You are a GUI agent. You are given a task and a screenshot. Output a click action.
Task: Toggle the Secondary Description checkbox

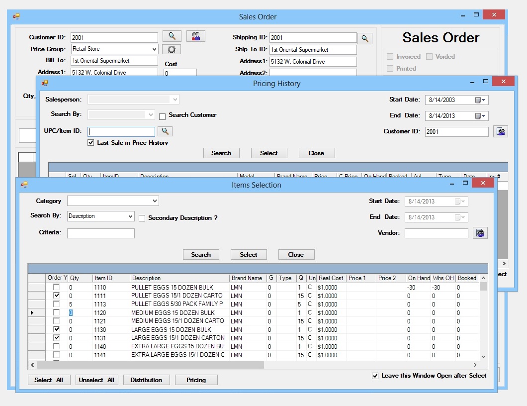(142, 218)
